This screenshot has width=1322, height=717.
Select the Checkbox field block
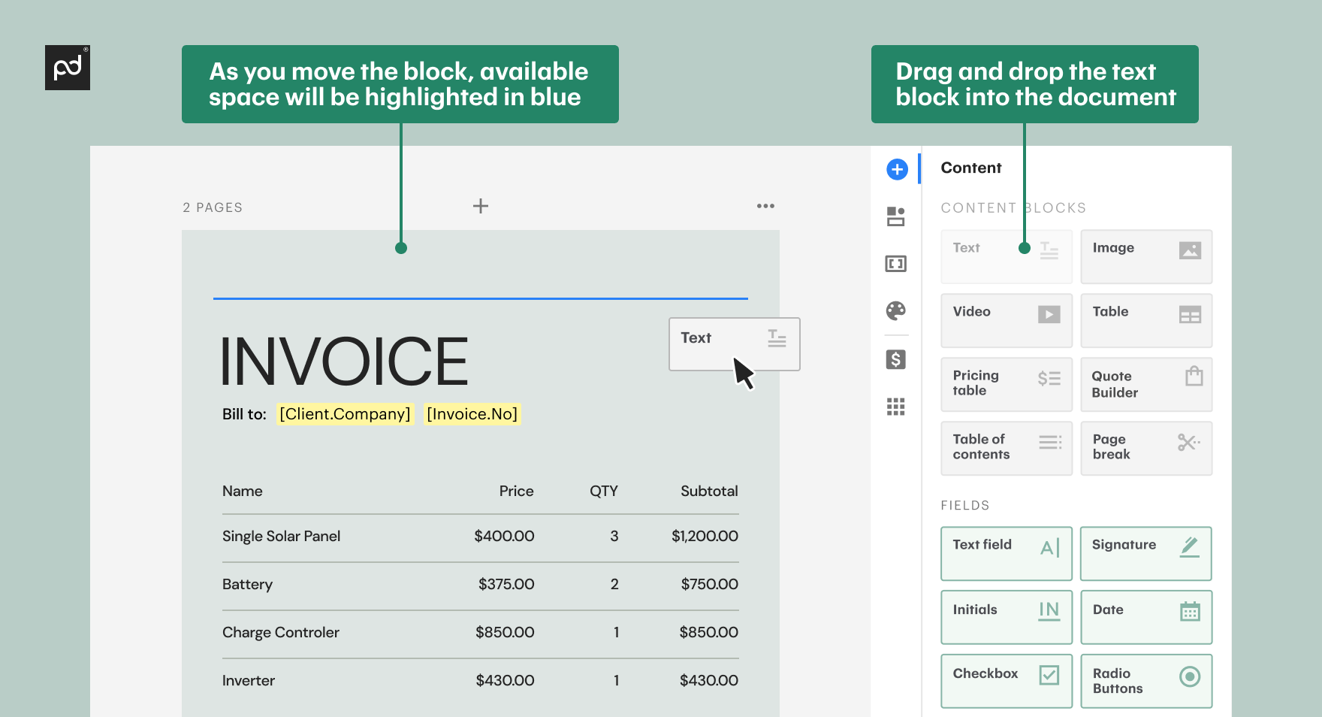(1006, 681)
